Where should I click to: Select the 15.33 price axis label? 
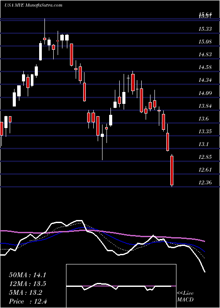tap(205, 29)
